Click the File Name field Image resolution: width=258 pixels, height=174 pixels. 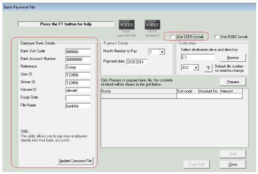tap(78, 106)
